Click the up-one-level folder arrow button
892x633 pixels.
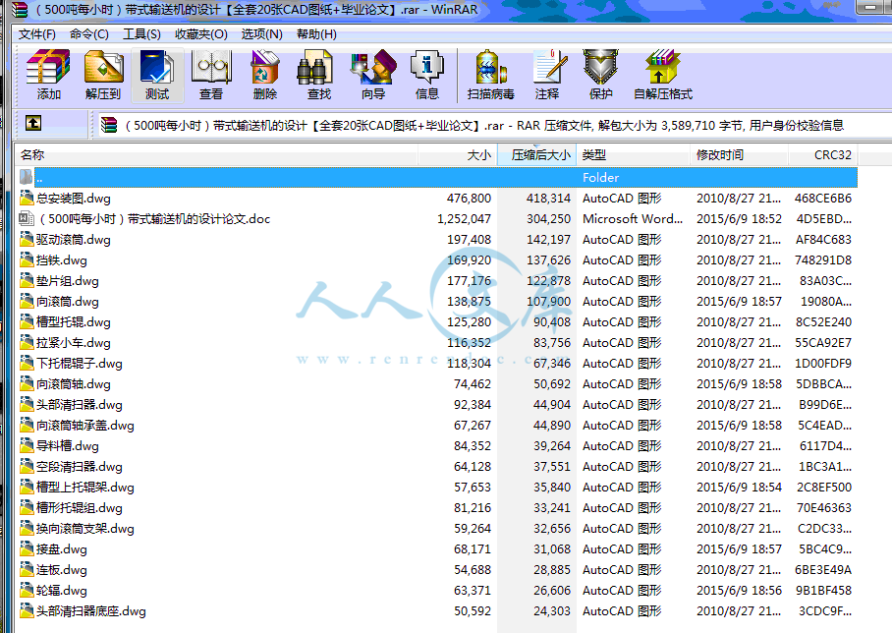(33, 123)
